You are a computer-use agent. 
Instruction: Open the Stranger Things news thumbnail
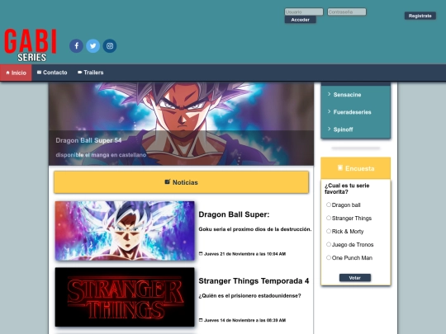point(125,297)
